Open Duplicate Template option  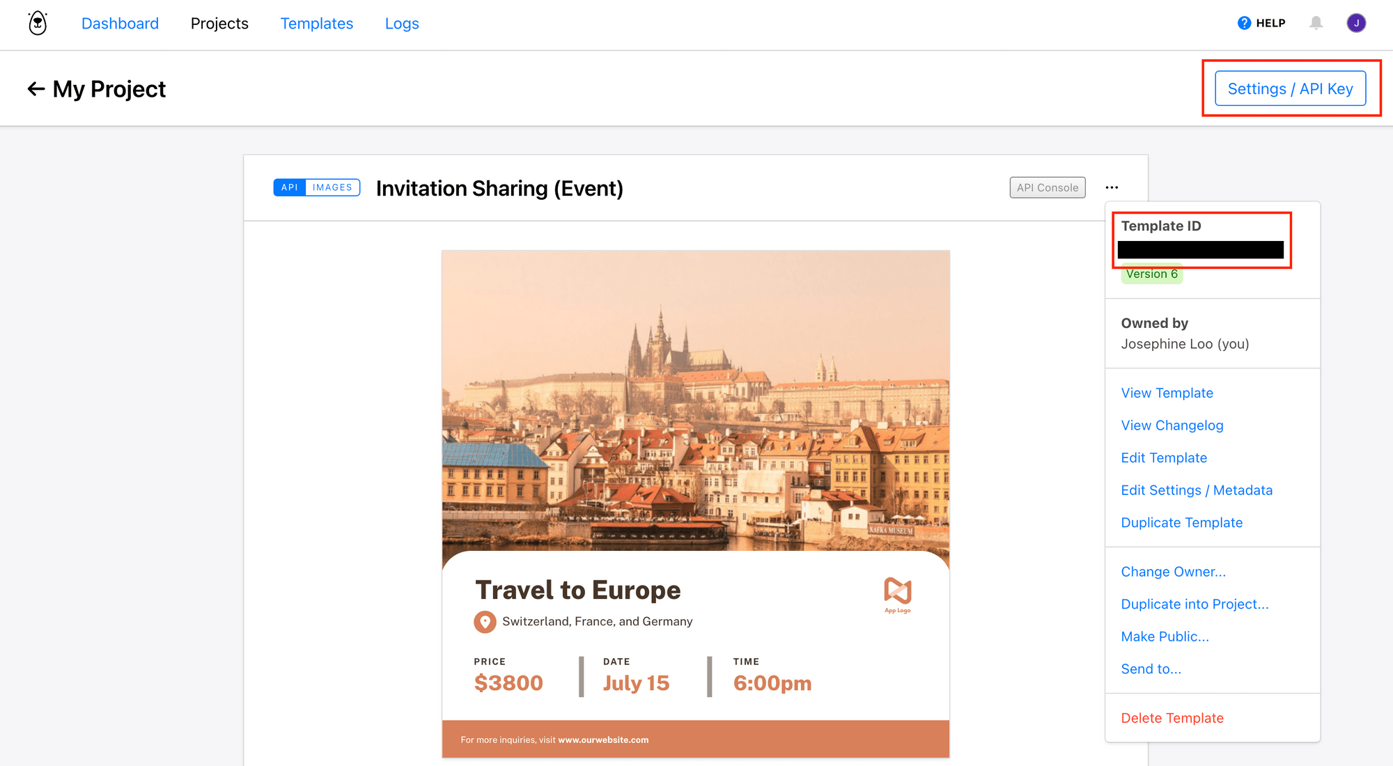click(1181, 522)
